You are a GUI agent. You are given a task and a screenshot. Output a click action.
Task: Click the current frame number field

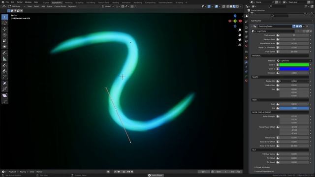[204, 172]
